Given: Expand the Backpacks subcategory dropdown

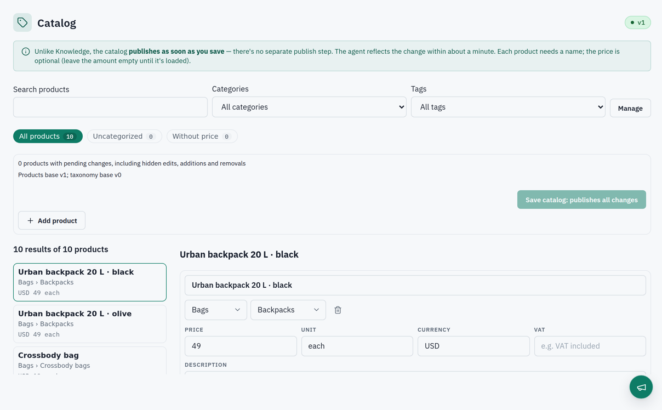Looking at the screenshot, I should tap(288, 310).
